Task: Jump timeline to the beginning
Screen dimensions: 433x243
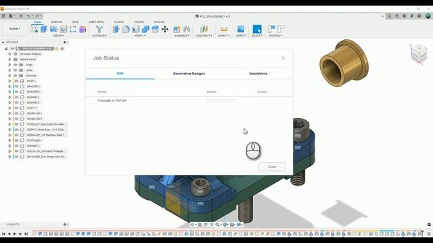Action: click(x=3, y=234)
